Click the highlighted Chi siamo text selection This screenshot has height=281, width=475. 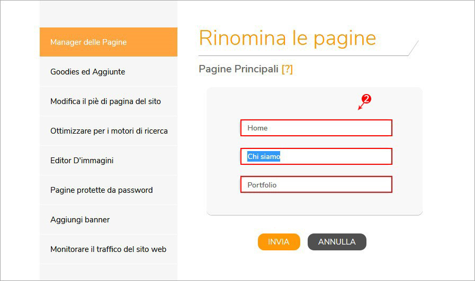pos(264,156)
